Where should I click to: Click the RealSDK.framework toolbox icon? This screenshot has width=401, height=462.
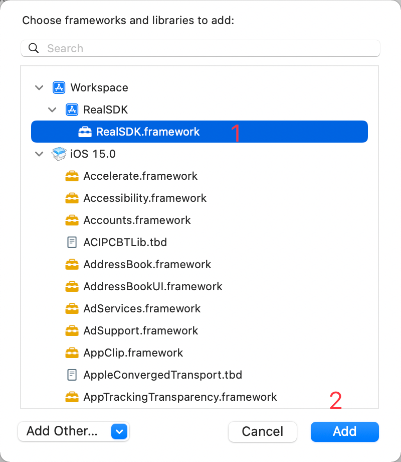coord(85,132)
